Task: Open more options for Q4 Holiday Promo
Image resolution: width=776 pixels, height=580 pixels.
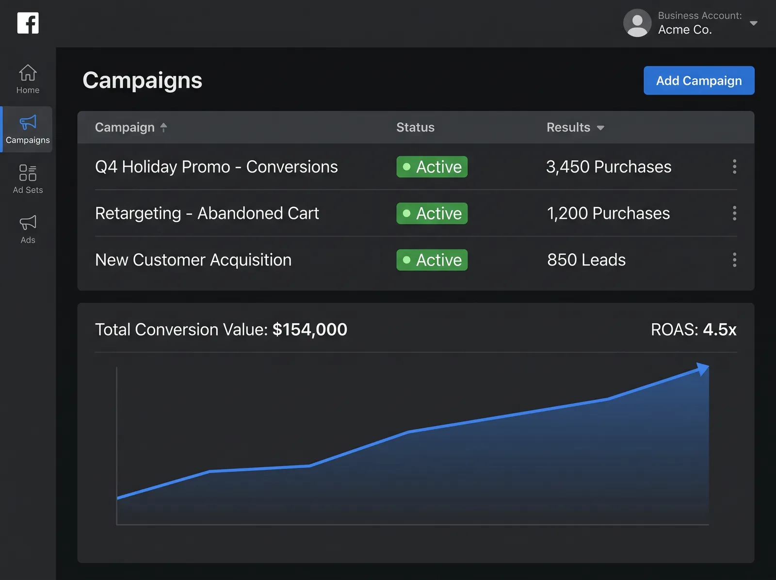Action: tap(734, 166)
